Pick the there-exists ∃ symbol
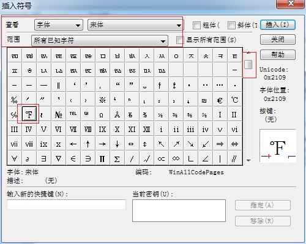The height and width of the screenshot is (244, 306). pyautogui.click(x=43, y=158)
